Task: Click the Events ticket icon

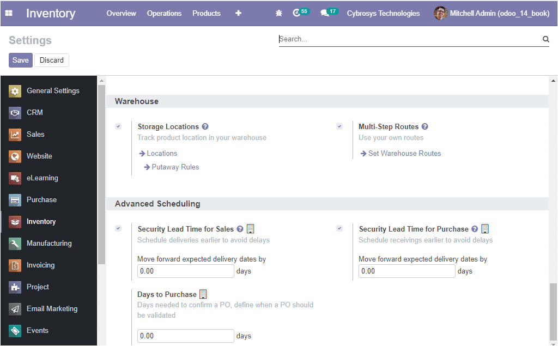Action: 15,331
